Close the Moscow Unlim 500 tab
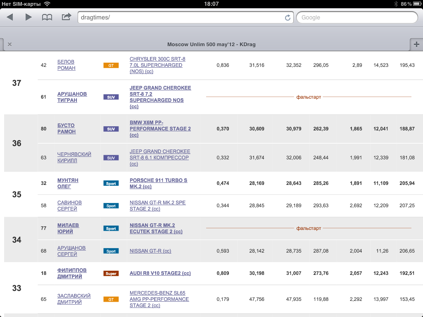The image size is (423, 317). [10, 44]
